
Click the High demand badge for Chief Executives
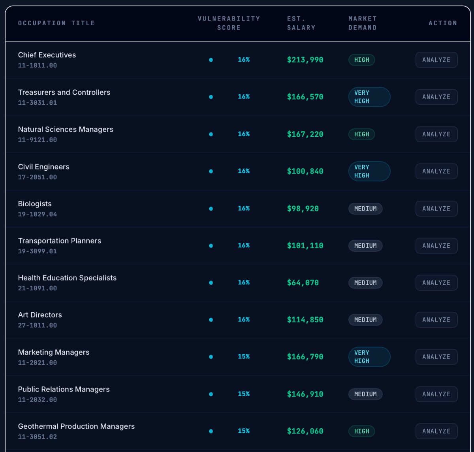coord(361,60)
